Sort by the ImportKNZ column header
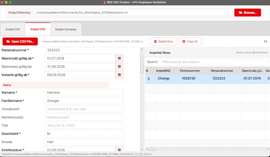270x157 pixels. [167, 71]
